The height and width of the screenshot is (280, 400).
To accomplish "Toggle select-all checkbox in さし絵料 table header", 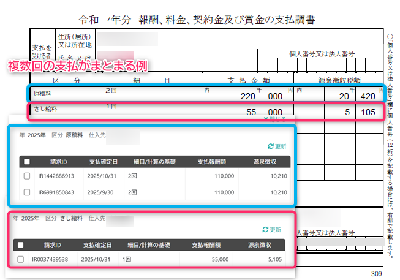I will tap(19, 244).
